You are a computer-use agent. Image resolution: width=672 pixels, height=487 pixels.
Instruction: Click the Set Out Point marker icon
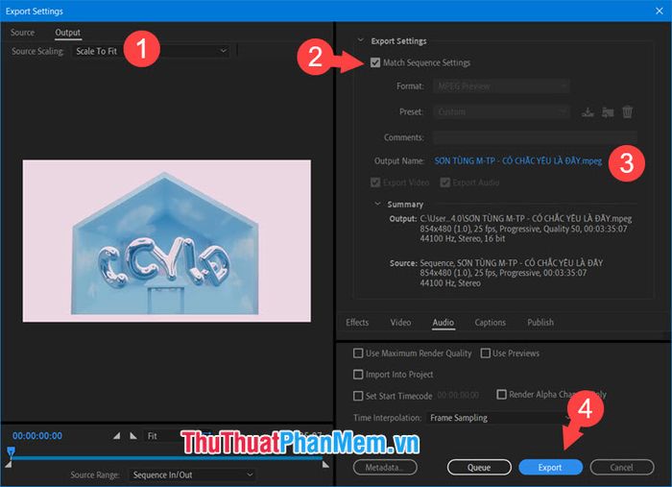(133, 436)
